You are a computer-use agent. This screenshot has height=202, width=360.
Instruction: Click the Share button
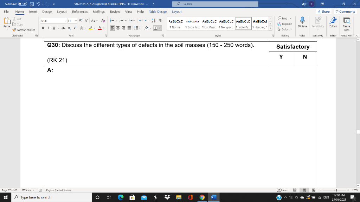click(323, 11)
